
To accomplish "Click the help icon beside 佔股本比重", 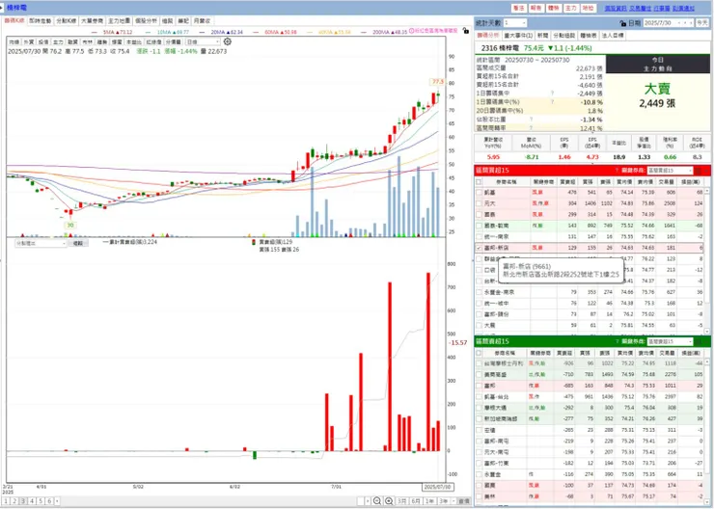I will (531, 120).
